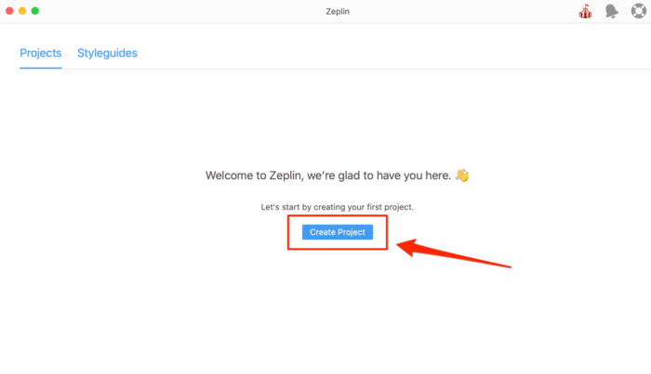Switch to the Styleguides tab
This screenshot has height=374, width=651.
[x=107, y=53]
